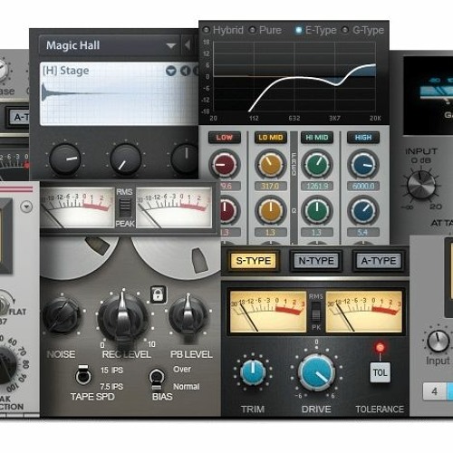453x453 pixels.
Task: Click the left arrow beside Magic Hall preset
Action: coord(188,45)
